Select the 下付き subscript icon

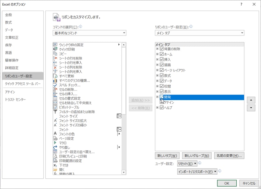(55, 165)
